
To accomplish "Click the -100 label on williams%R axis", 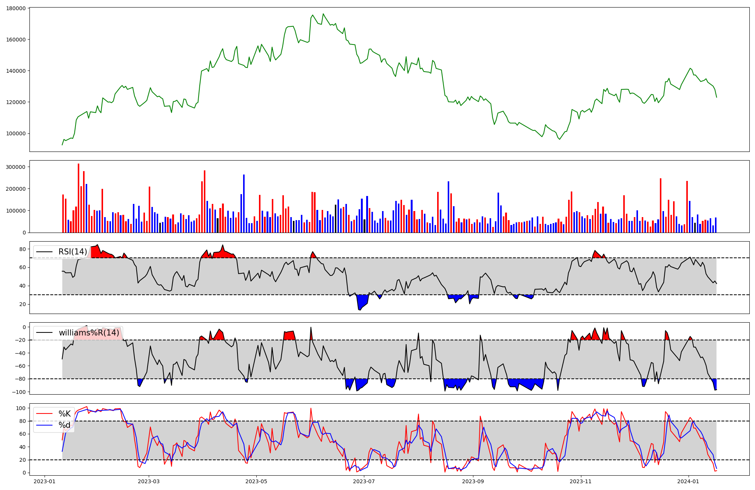I will click(19, 392).
